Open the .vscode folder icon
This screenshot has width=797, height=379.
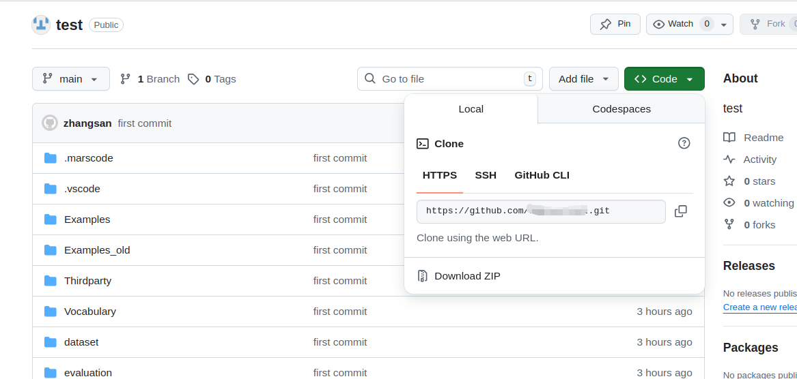click(51, 189)
